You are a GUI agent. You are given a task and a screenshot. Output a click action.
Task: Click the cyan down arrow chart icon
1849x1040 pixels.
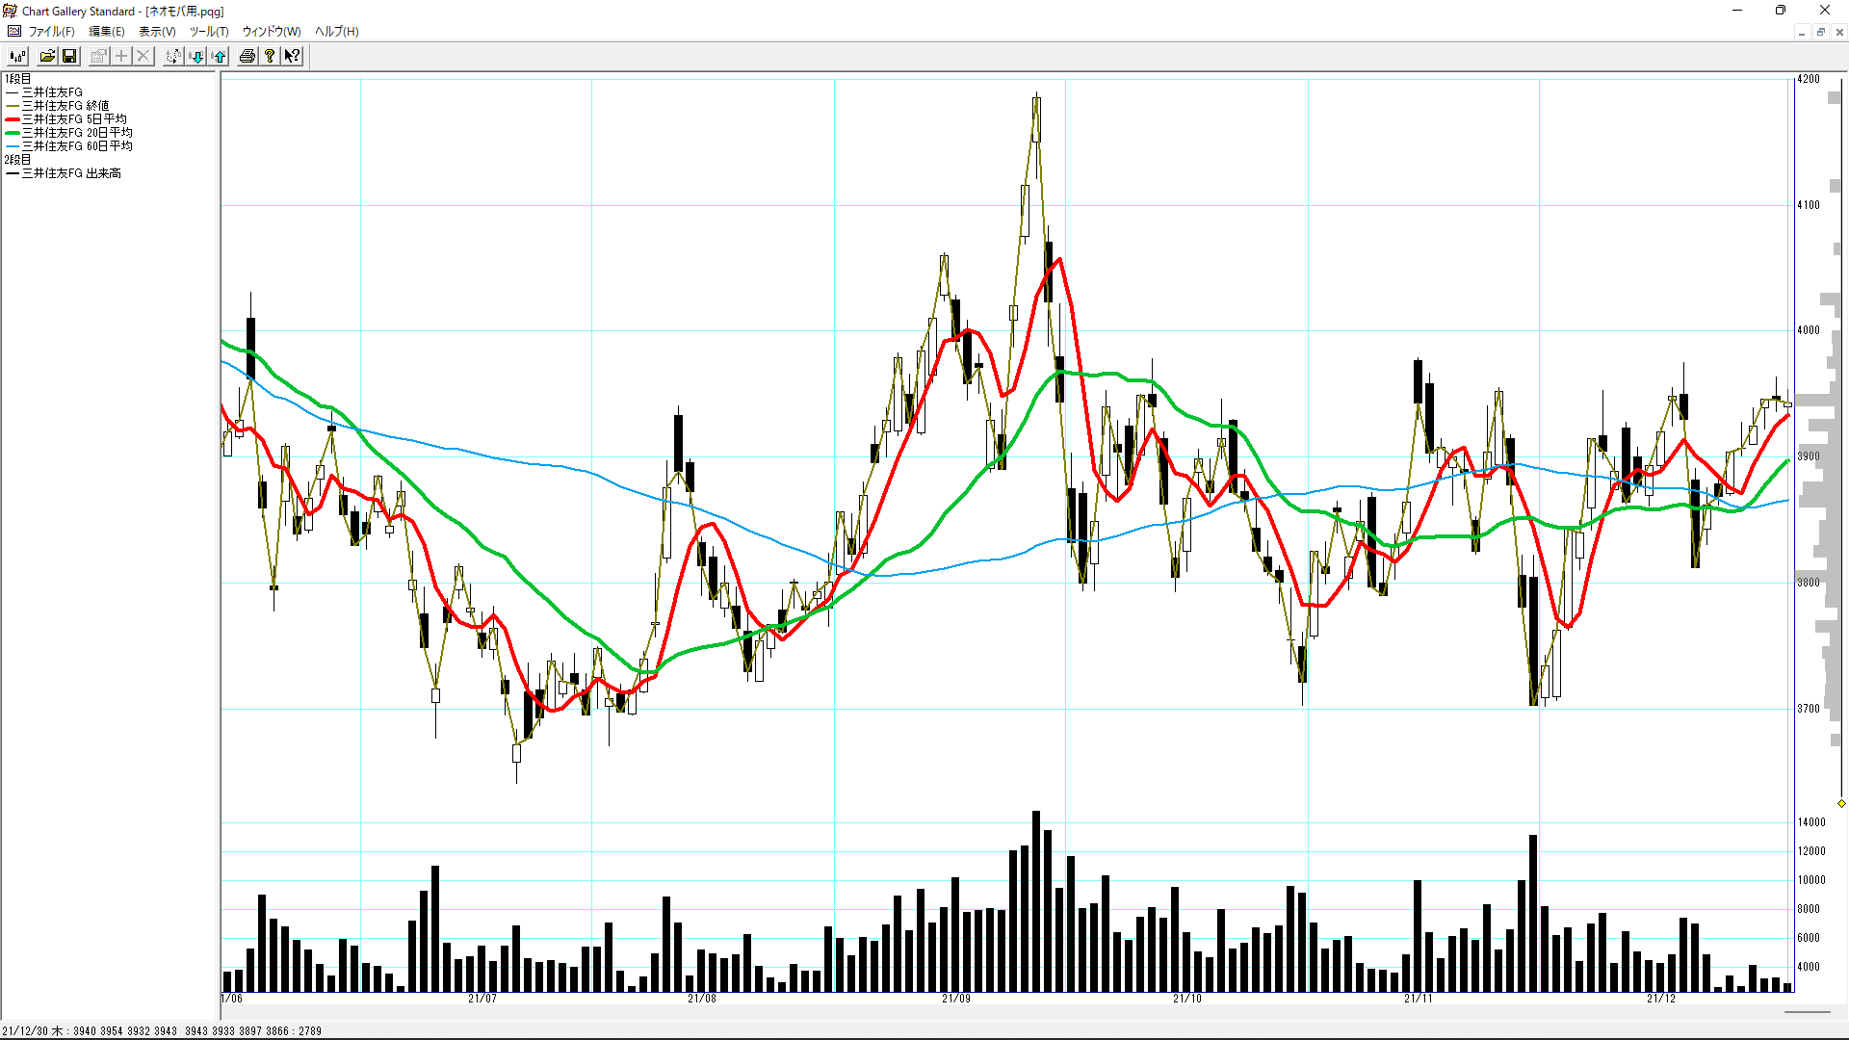pos(196,56)
